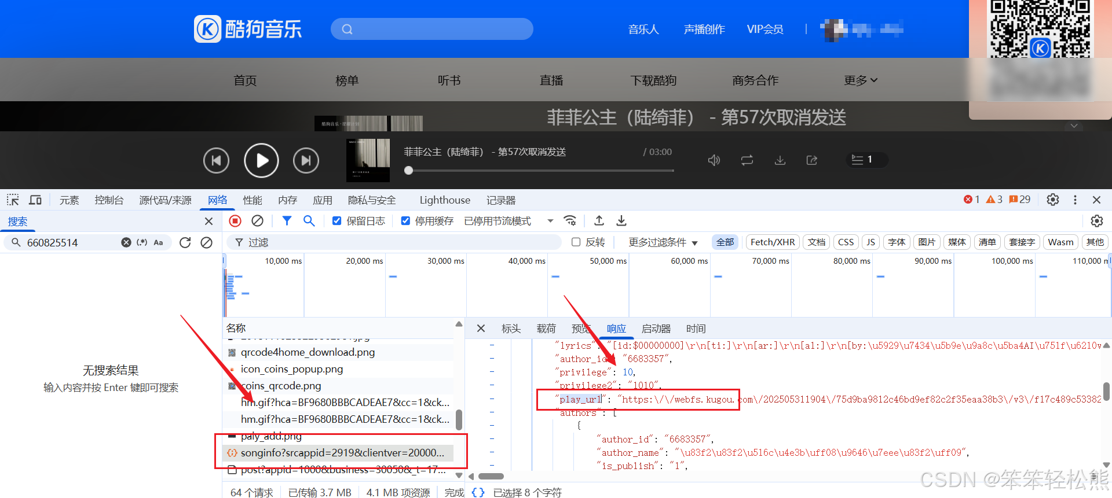The height and width of the screenshot is (498, 1112).
Task: Toggle the loop playback mode
Action: (747, 160)
